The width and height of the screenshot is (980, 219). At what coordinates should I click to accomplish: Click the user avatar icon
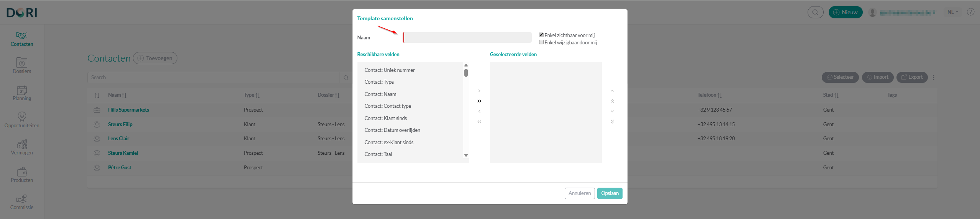pos(872,12)
